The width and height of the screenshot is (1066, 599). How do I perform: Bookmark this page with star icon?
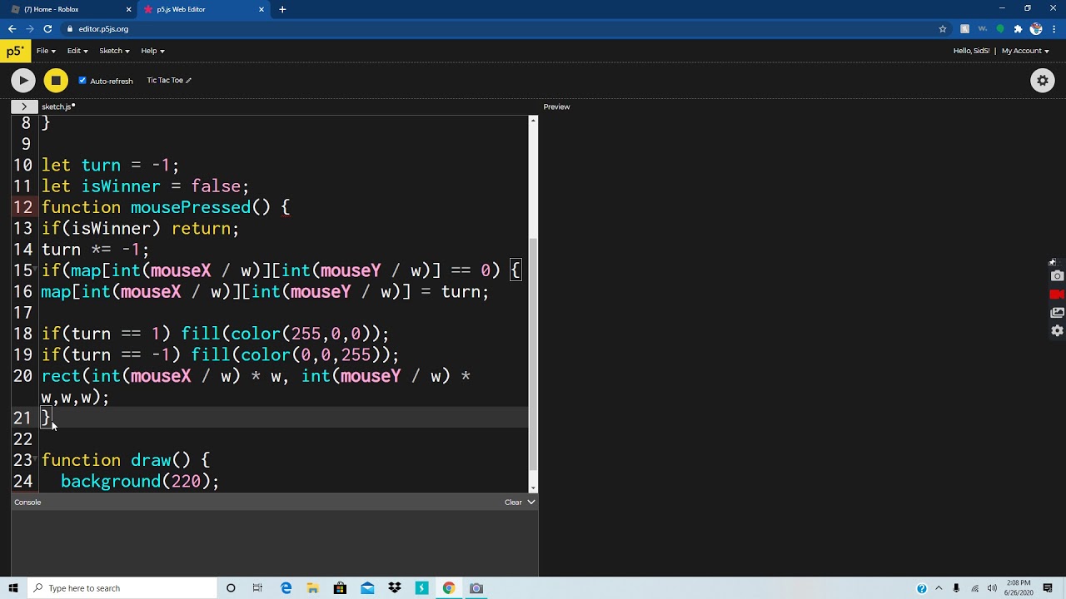tap(943, 29)
